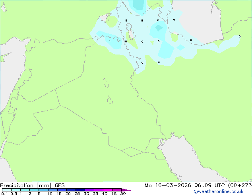
Task: Pick the 45–50 mm legend swatch
Action: [x=117, y=190]
